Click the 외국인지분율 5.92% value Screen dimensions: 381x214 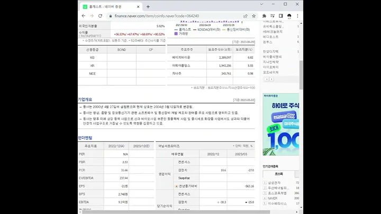tap(161, 26)
